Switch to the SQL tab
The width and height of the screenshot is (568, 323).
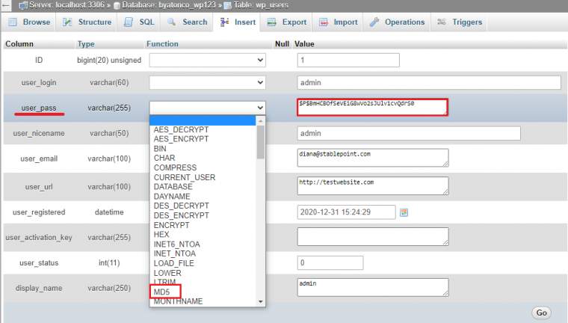point(140,22)
